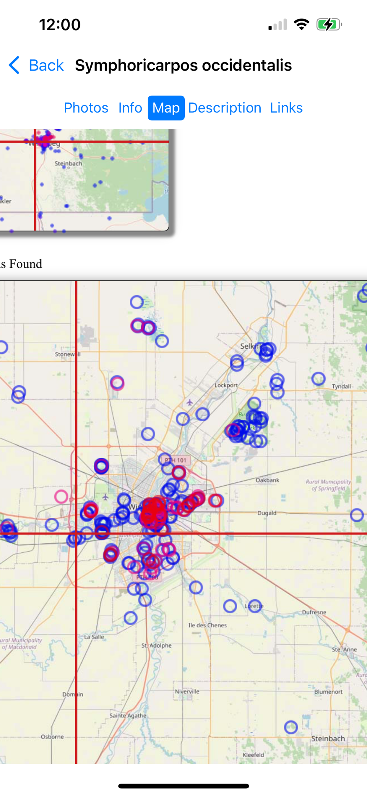Click the Lockport label on the map
Viewport: 367px width, 796px height.
[x=226, y=385]
